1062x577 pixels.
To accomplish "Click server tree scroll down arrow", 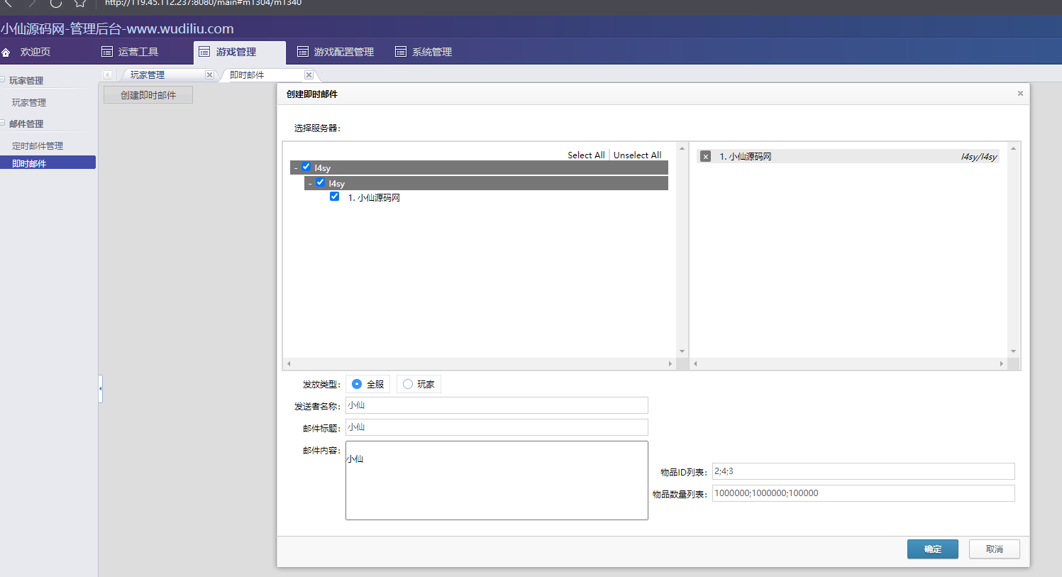I will (682, 351).
